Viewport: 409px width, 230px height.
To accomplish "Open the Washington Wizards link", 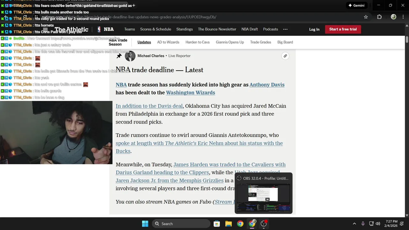I will tap(190, 93).
